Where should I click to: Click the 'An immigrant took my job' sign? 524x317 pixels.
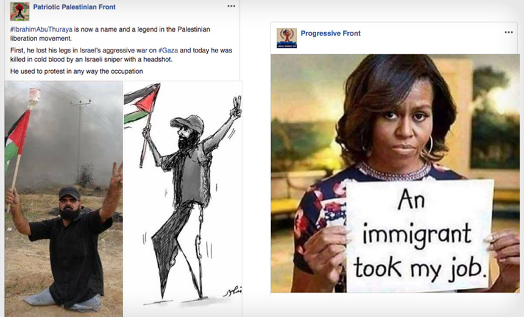[419, 235]
